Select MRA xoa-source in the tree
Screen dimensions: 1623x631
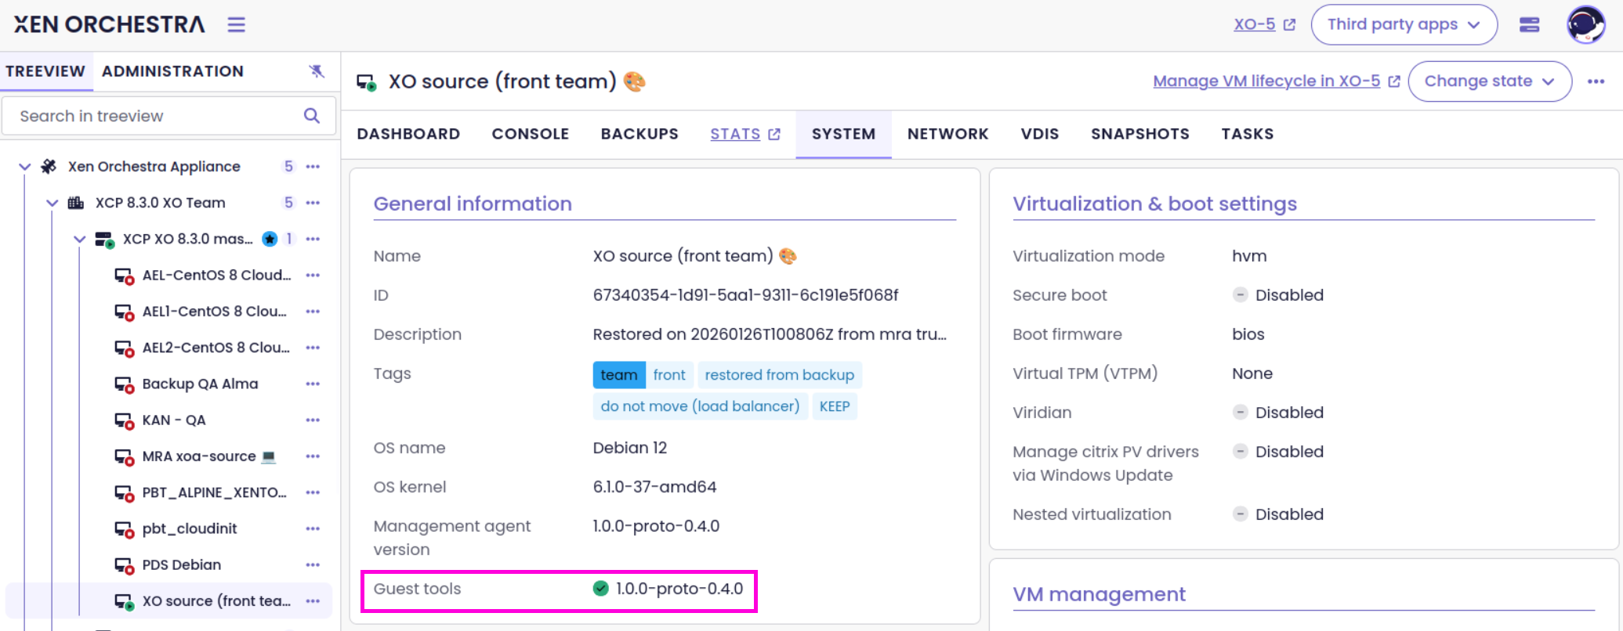pos(208,456)
